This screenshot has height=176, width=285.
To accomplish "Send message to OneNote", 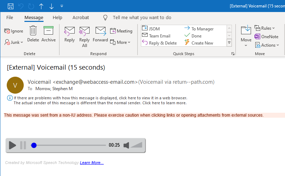I will 267,37.
